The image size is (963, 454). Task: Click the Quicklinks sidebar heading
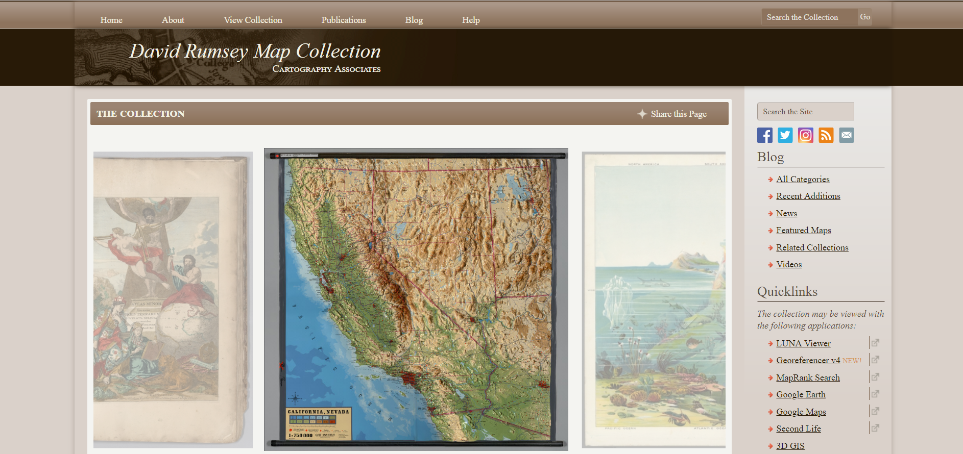pos(787,291)
